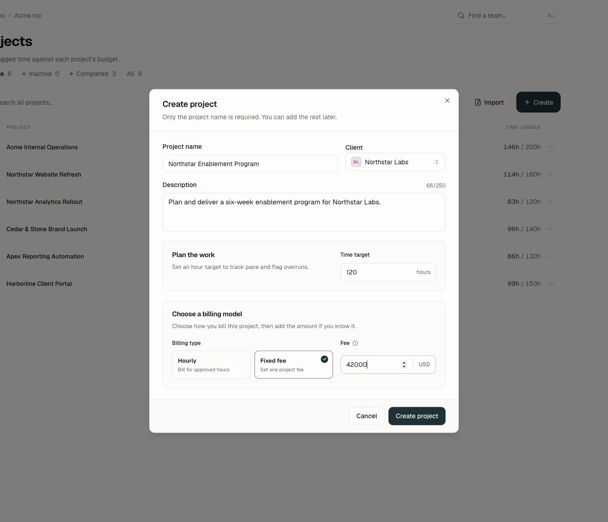Viewport: 608px width, 522px height.
Task: Click the 86h / 130h time logged value
Action: pyautogui.click(x=524, y=256)
